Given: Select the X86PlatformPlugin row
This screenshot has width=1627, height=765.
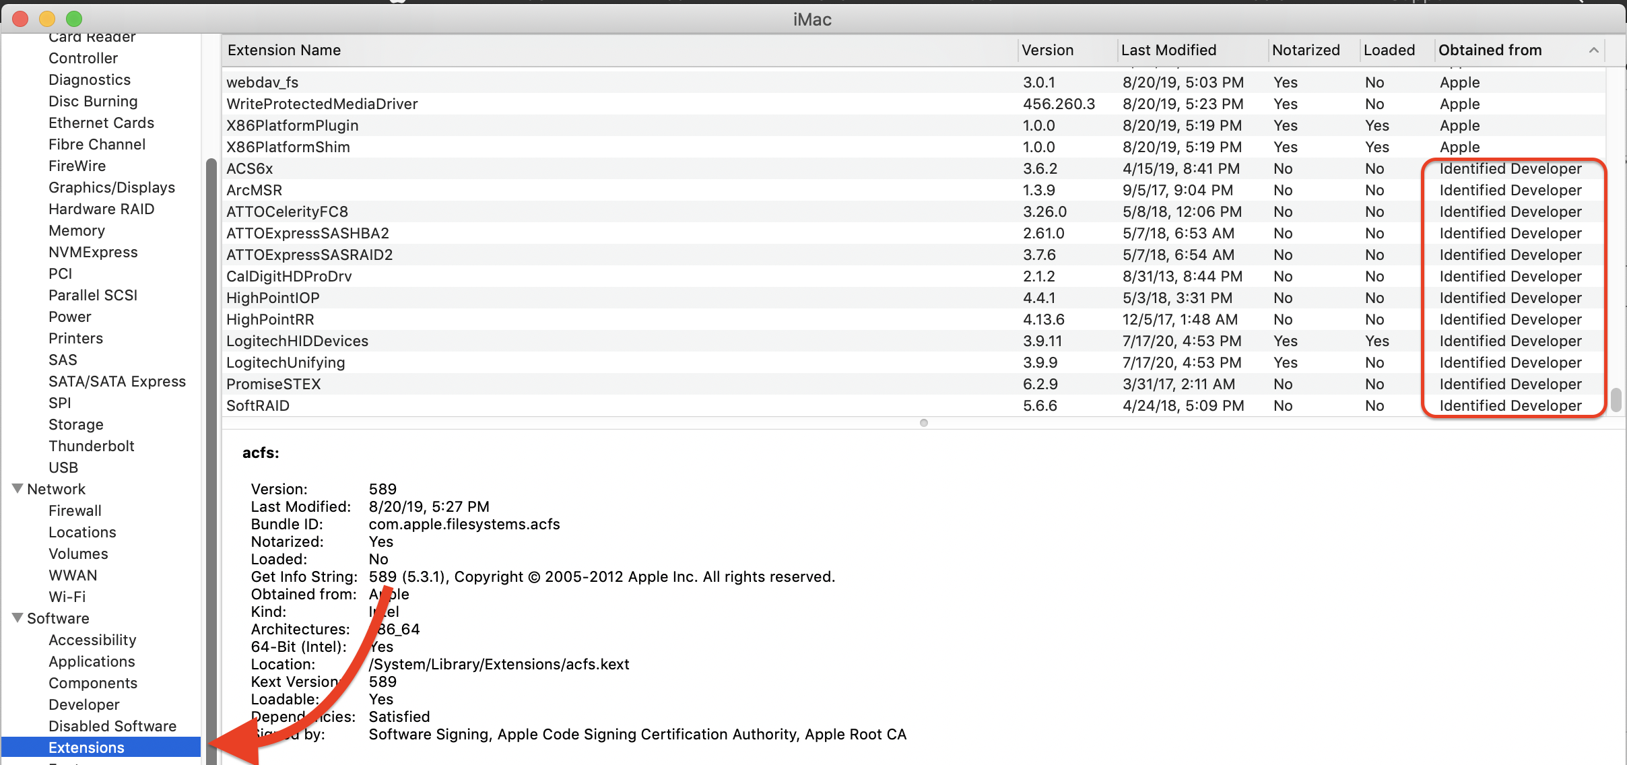Looking at the screenshot, I should click(x=292, y=126).
